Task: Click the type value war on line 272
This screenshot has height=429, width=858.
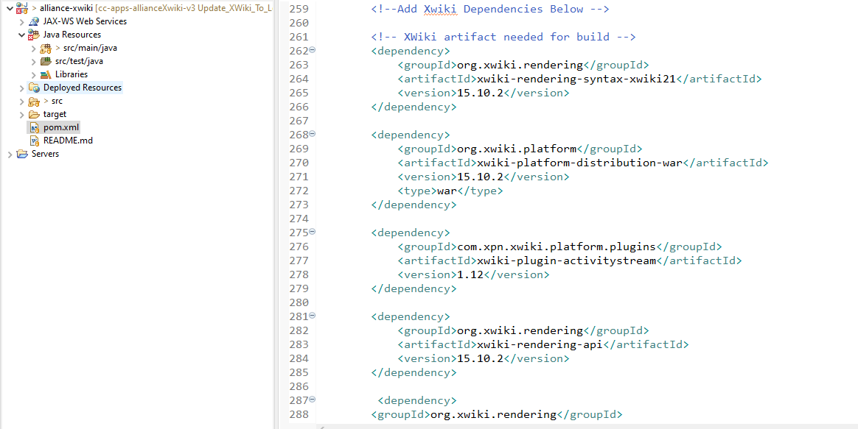Action: point(447,191)
